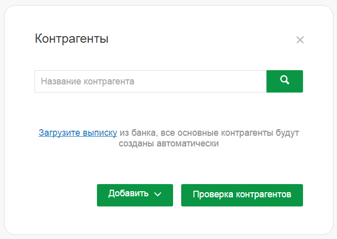Select the Контрагенты dialog title
337x239 pixels.
pos(72,38)
